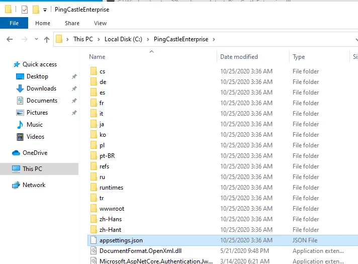This screenshot has width=358, height=264.
Task: Select the runtimes folder icon
Action: 94,187
